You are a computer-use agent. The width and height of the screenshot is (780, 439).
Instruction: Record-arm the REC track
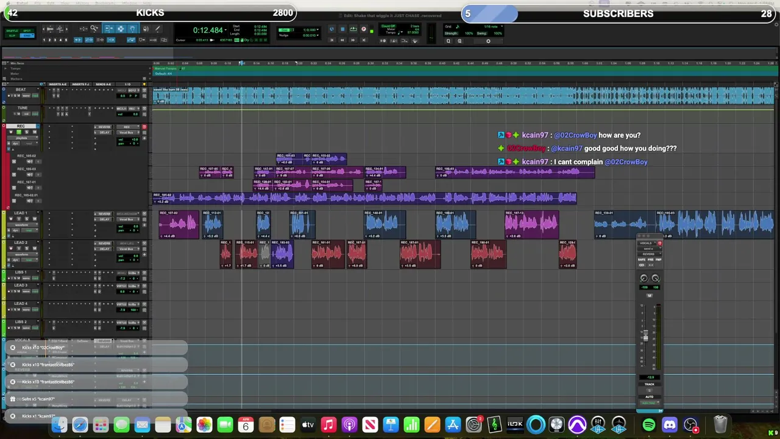click(x=11, y=132)
